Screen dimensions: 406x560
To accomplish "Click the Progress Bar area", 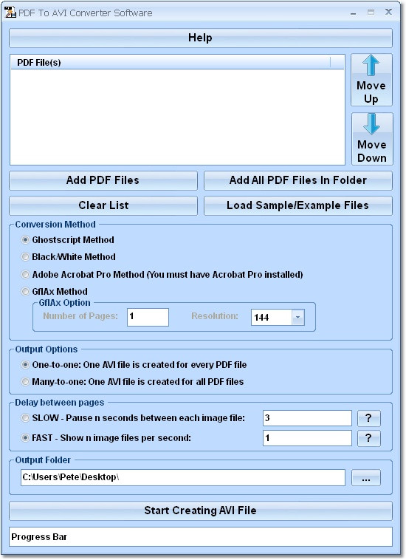I will pyautogui.click(x=201, y=537).
